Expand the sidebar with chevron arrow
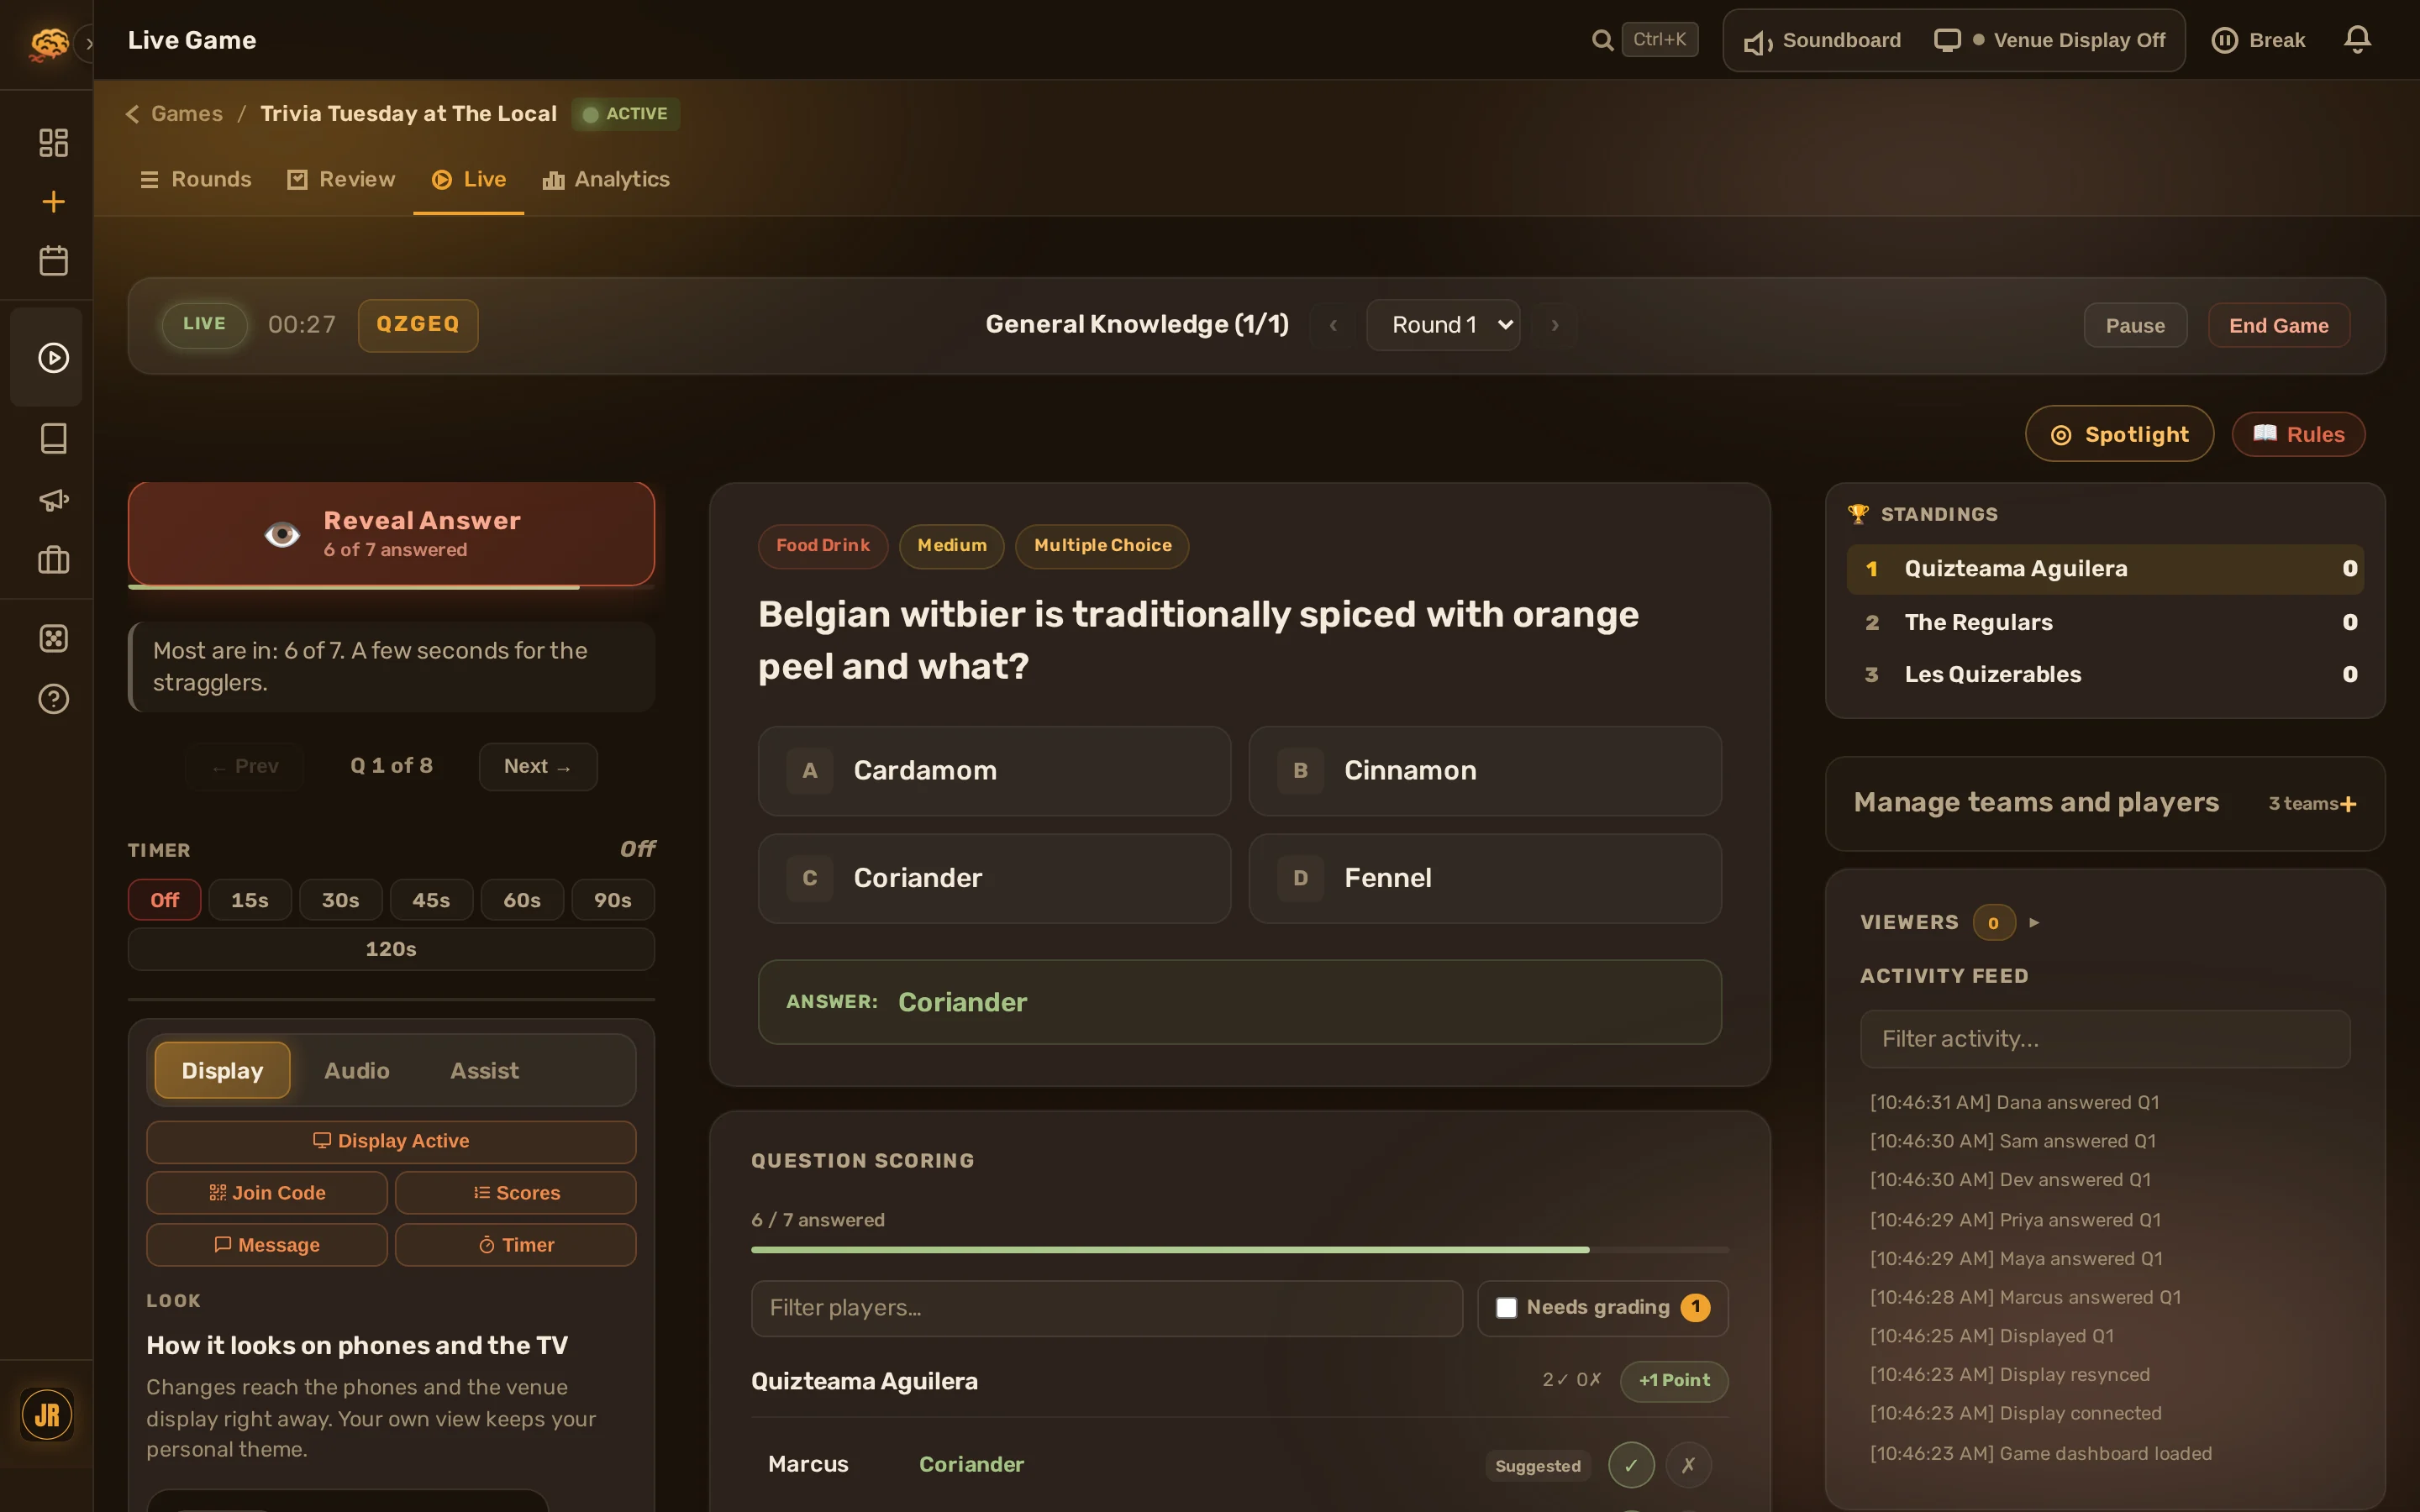The height and width of the screenshot is (1512, 2420). 89,43
